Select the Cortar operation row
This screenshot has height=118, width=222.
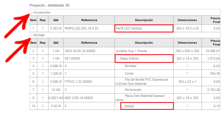click(125, 73)
